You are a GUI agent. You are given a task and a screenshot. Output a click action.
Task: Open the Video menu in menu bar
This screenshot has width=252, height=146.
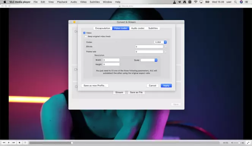click(83, 2)
